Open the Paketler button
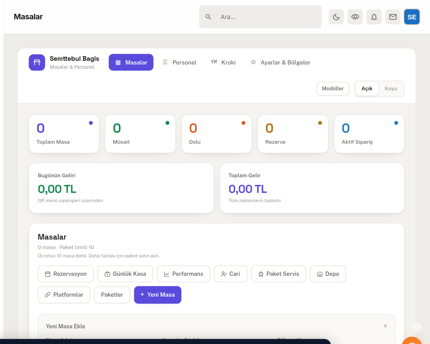 pos(112,295)
